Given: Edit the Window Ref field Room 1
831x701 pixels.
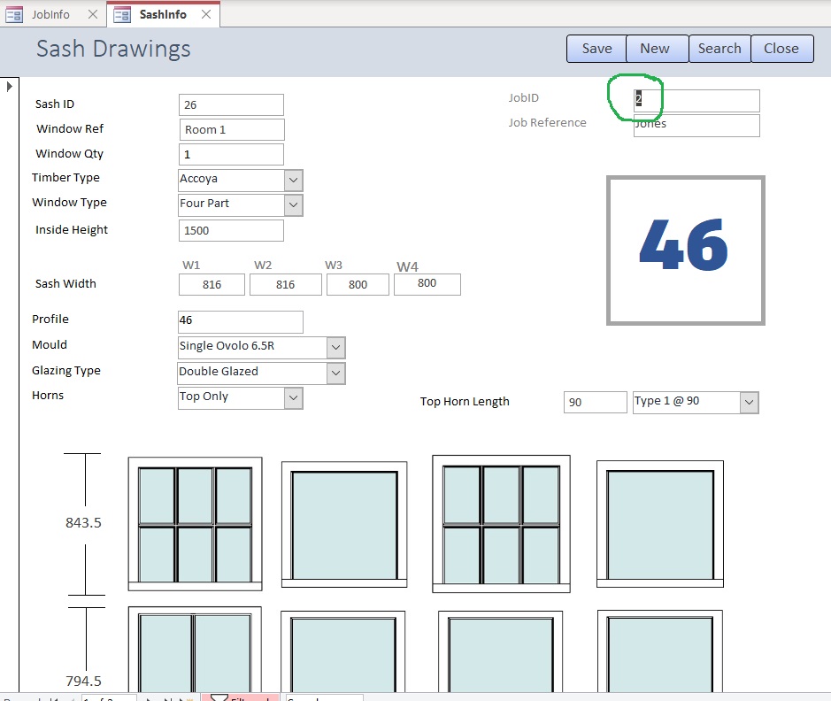Looking at the screenshot, I should (x=232, y=130).
